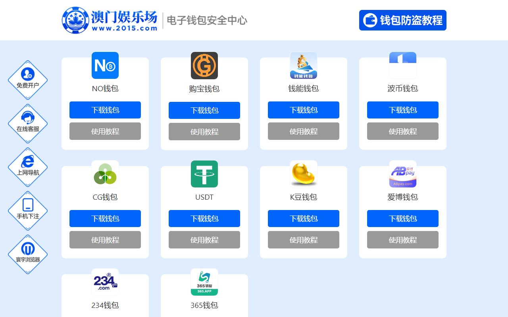The image size is (508, 317).
Task: Click the 波币钱包 app icon
Action: 403,65
